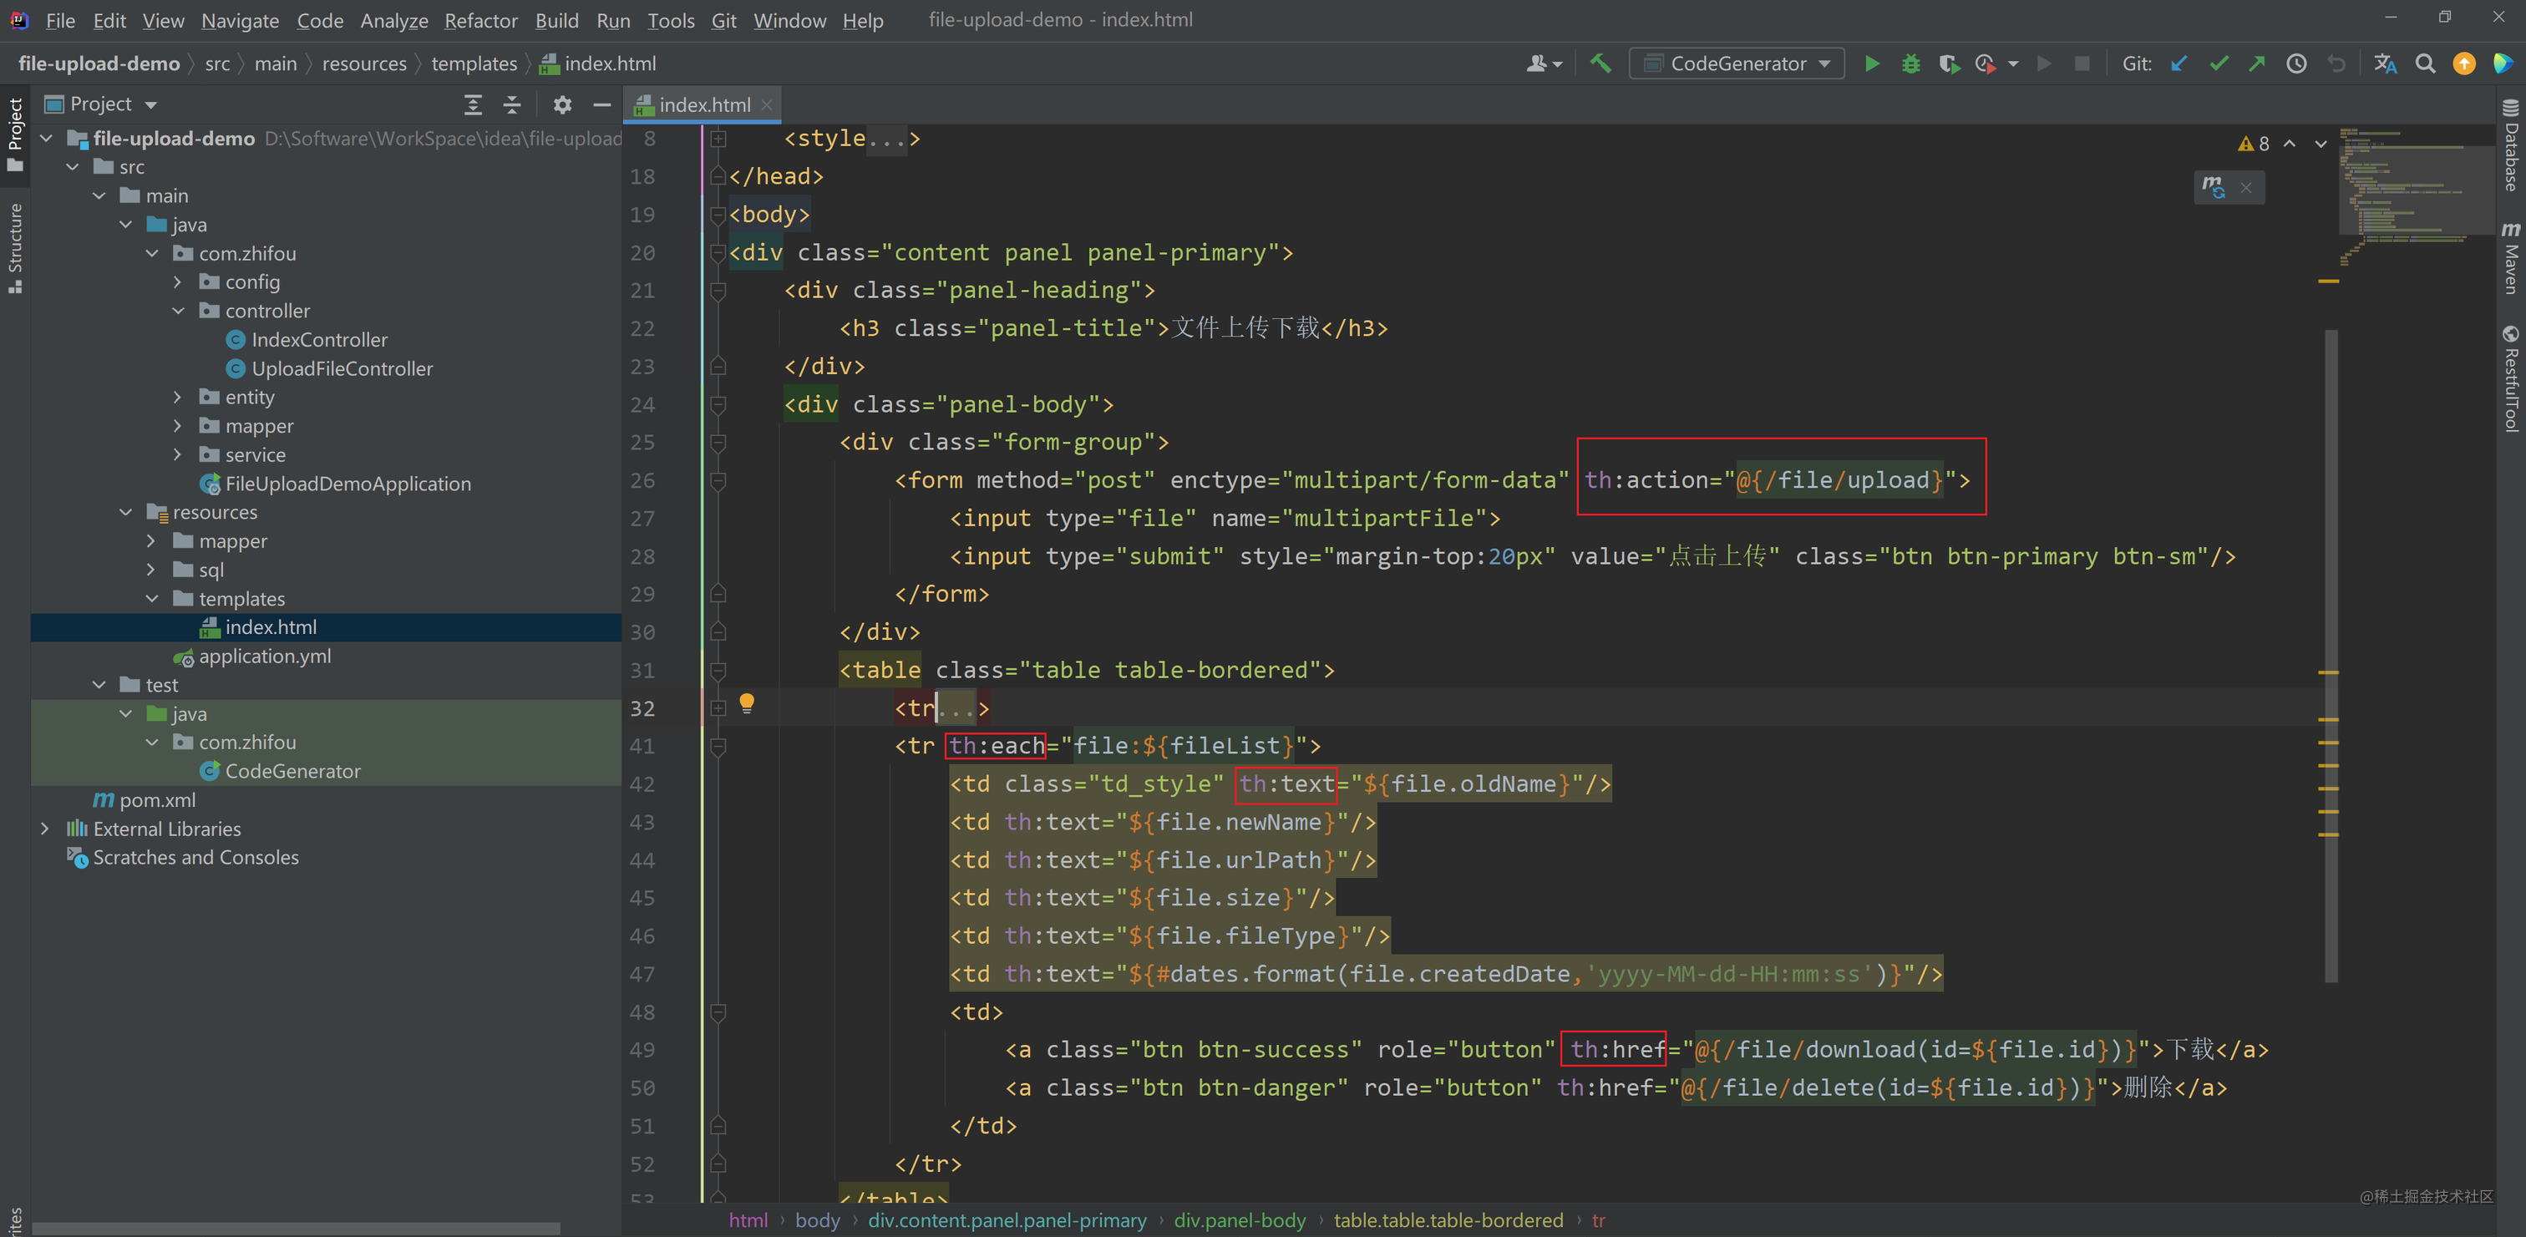Push commits with the green arrow icon
Image resolution: width=2526 pixels, height=1237 pixels.
[x=2257, y=63]
